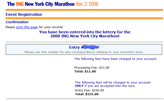Click the 'Total: $11.00' amount
The image size is (164, 101).
tap(85, 72)
